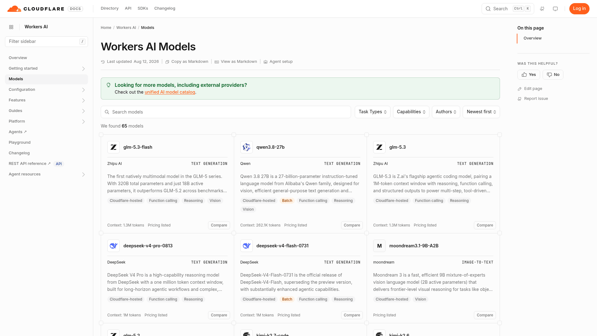Select Models in the sidebar
Viewport: 597px width, 336px height.
[46, 79]
